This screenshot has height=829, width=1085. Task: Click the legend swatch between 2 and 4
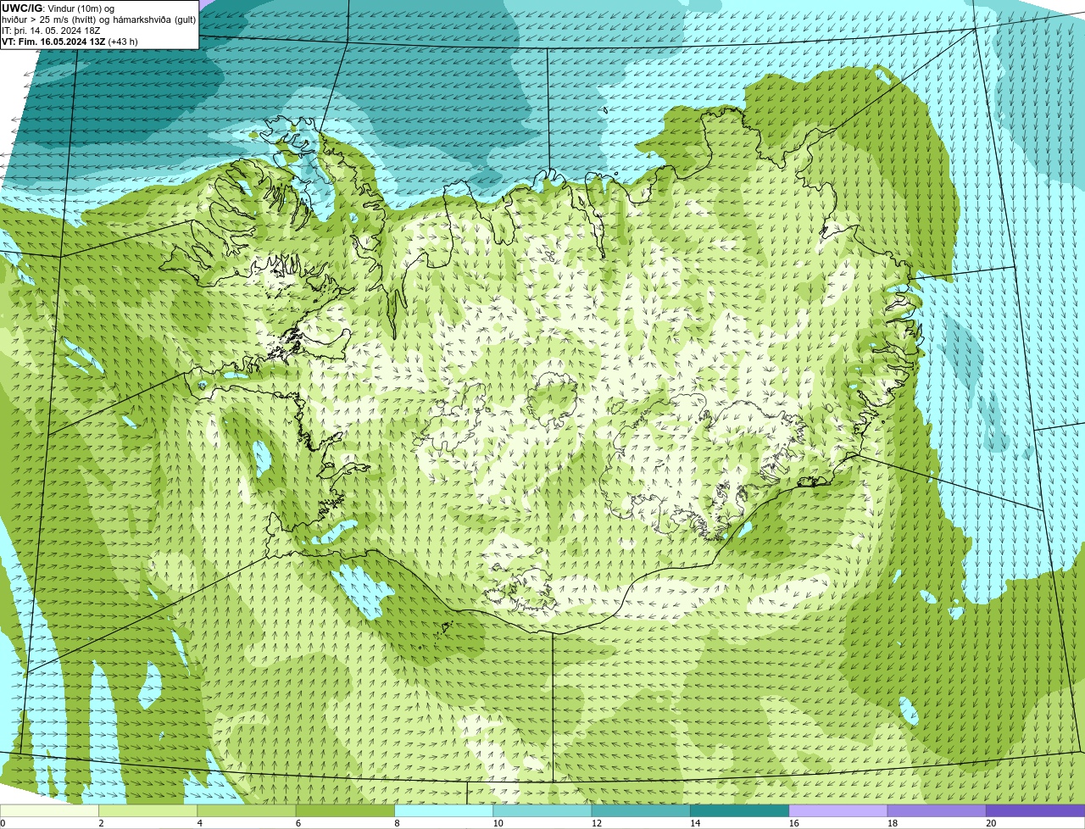(148, 810)
